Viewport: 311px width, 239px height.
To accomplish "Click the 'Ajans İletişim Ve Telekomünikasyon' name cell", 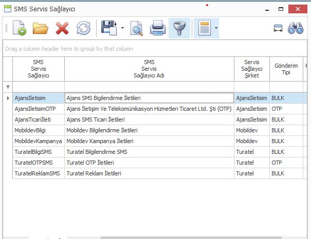I will click(149, 109).
